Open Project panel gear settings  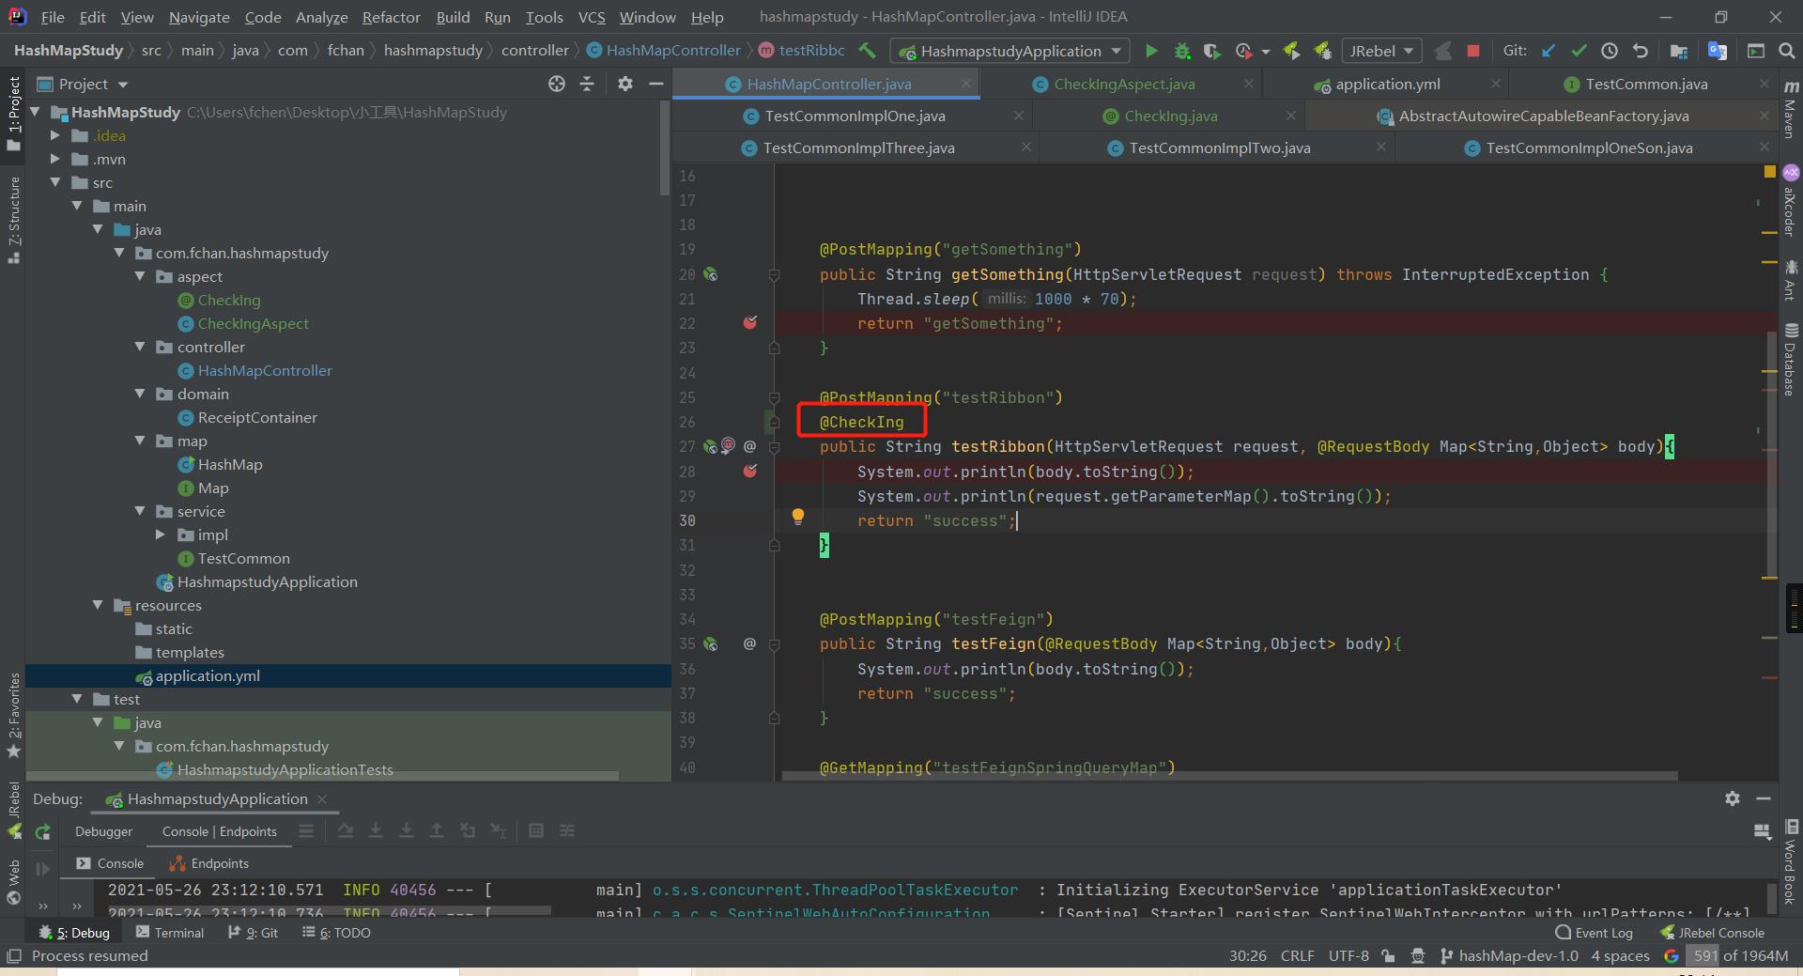[625, 84]
